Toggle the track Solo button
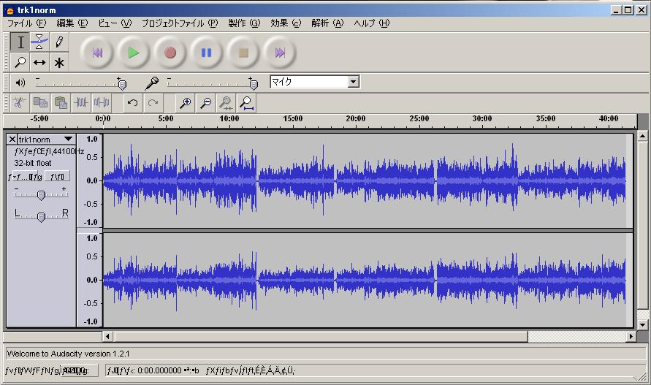Viewport: 651px width, 385px height. (x=57, y=177)
